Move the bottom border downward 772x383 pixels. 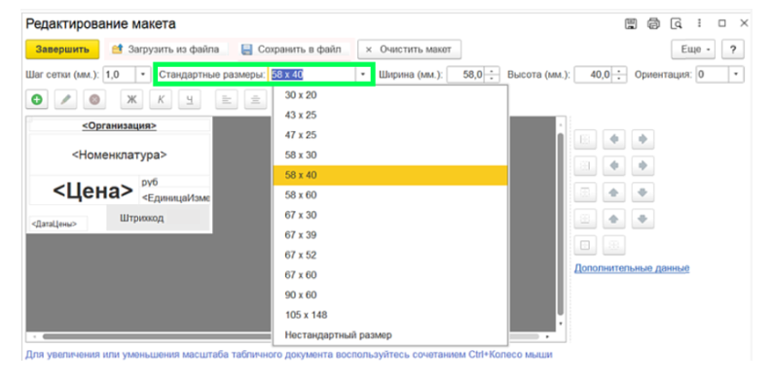coord(643,220)
